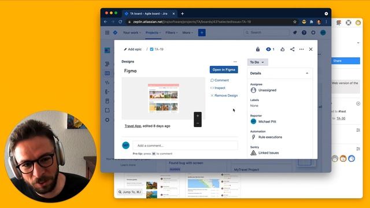Click the Labels value None
Viewport: 370px width, 208px height.
254,106
